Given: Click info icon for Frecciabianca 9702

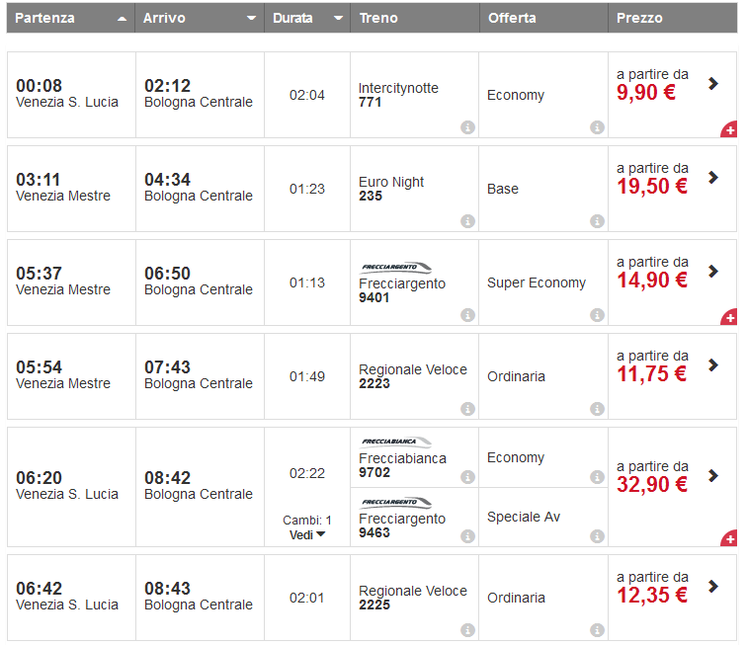Looking at the screenshot, I should [x=467, y=477].
